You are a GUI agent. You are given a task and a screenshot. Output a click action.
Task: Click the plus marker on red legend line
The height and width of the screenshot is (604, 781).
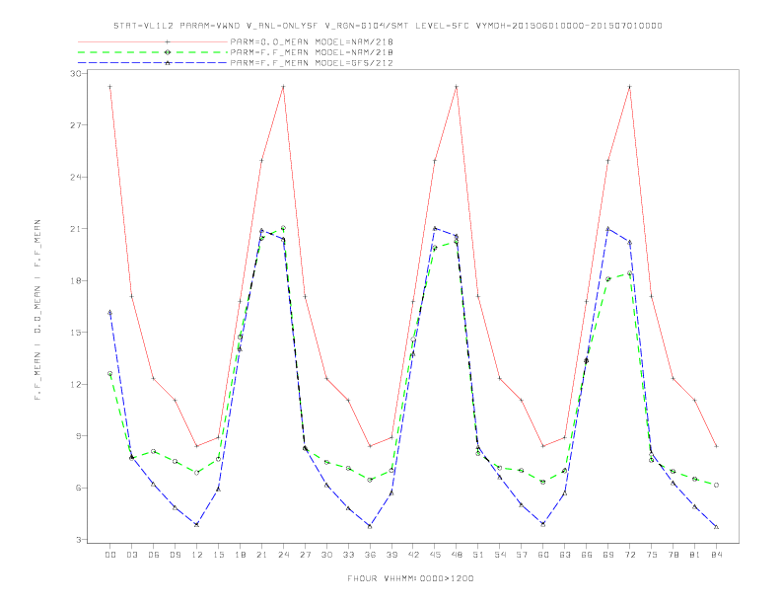point(168,41)
